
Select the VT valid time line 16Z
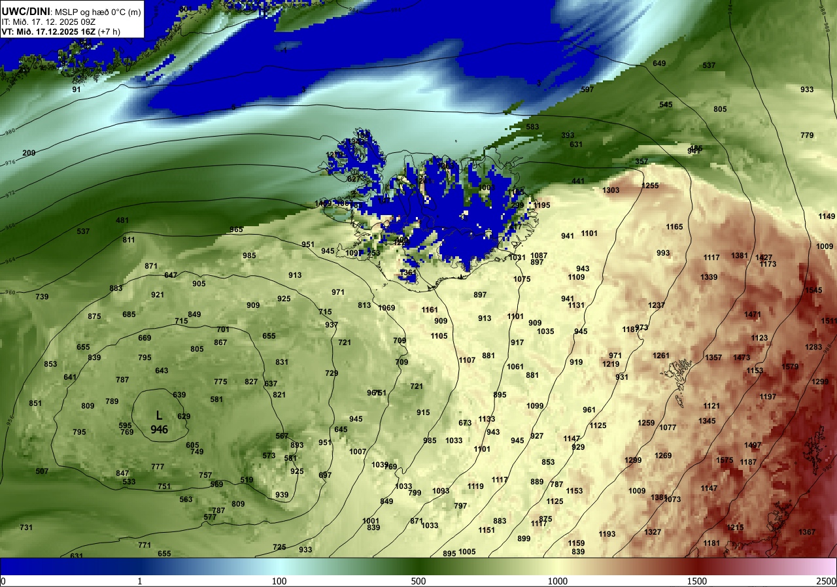(60, 31)
